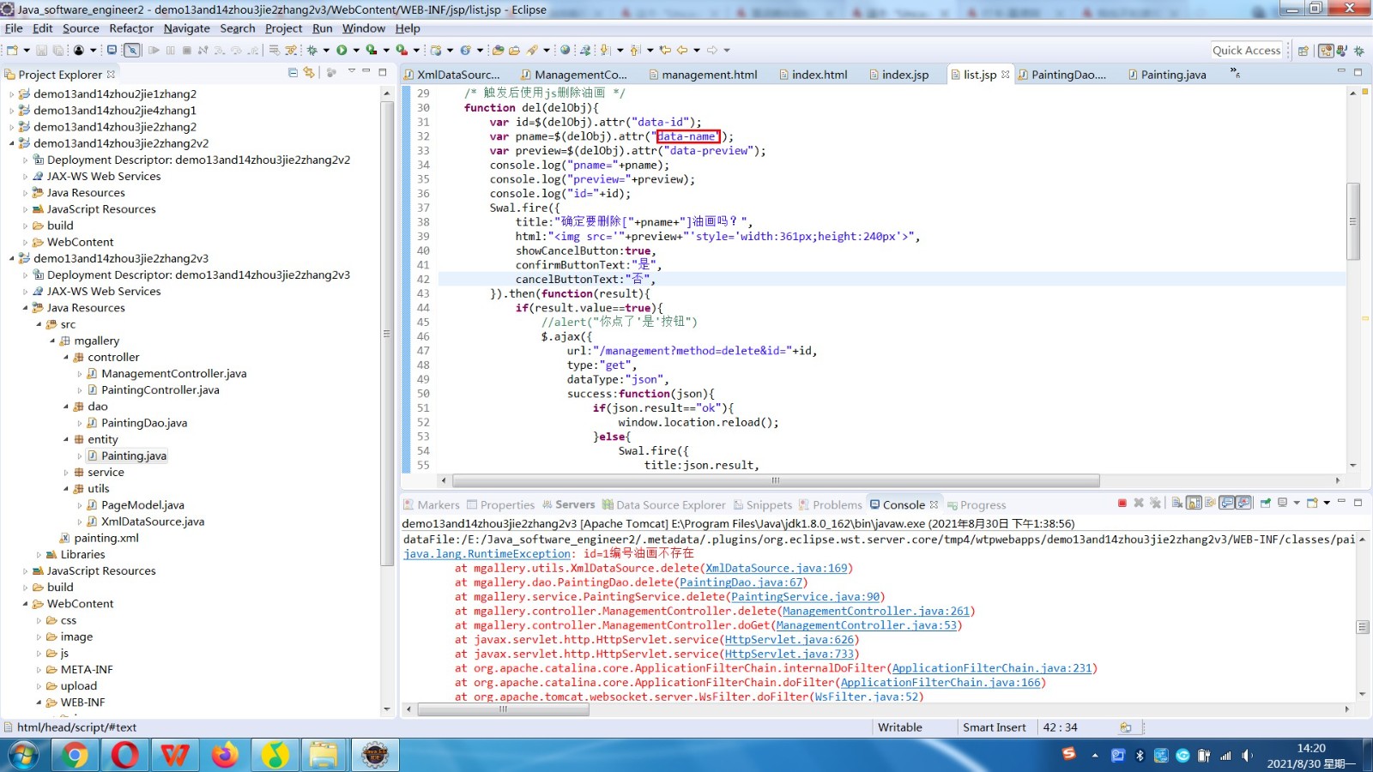Toggle Link with Editor in Project Explorer
Viewport: 1373px width, 772px height.
(309, 74)
